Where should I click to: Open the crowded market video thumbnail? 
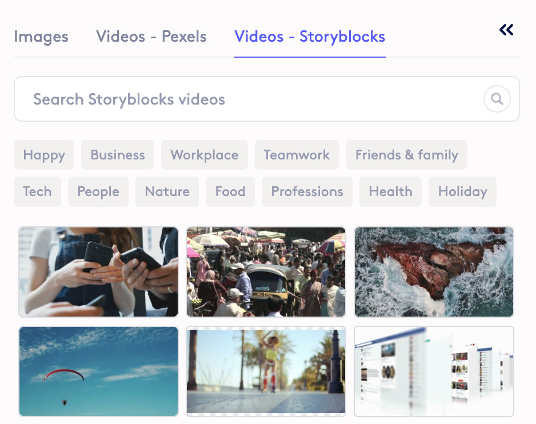click(266, 272)
